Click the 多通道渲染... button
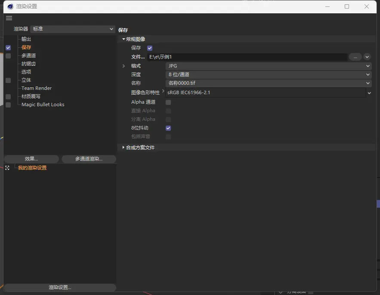This screenshot has height=295, width=380. (89, 159)
